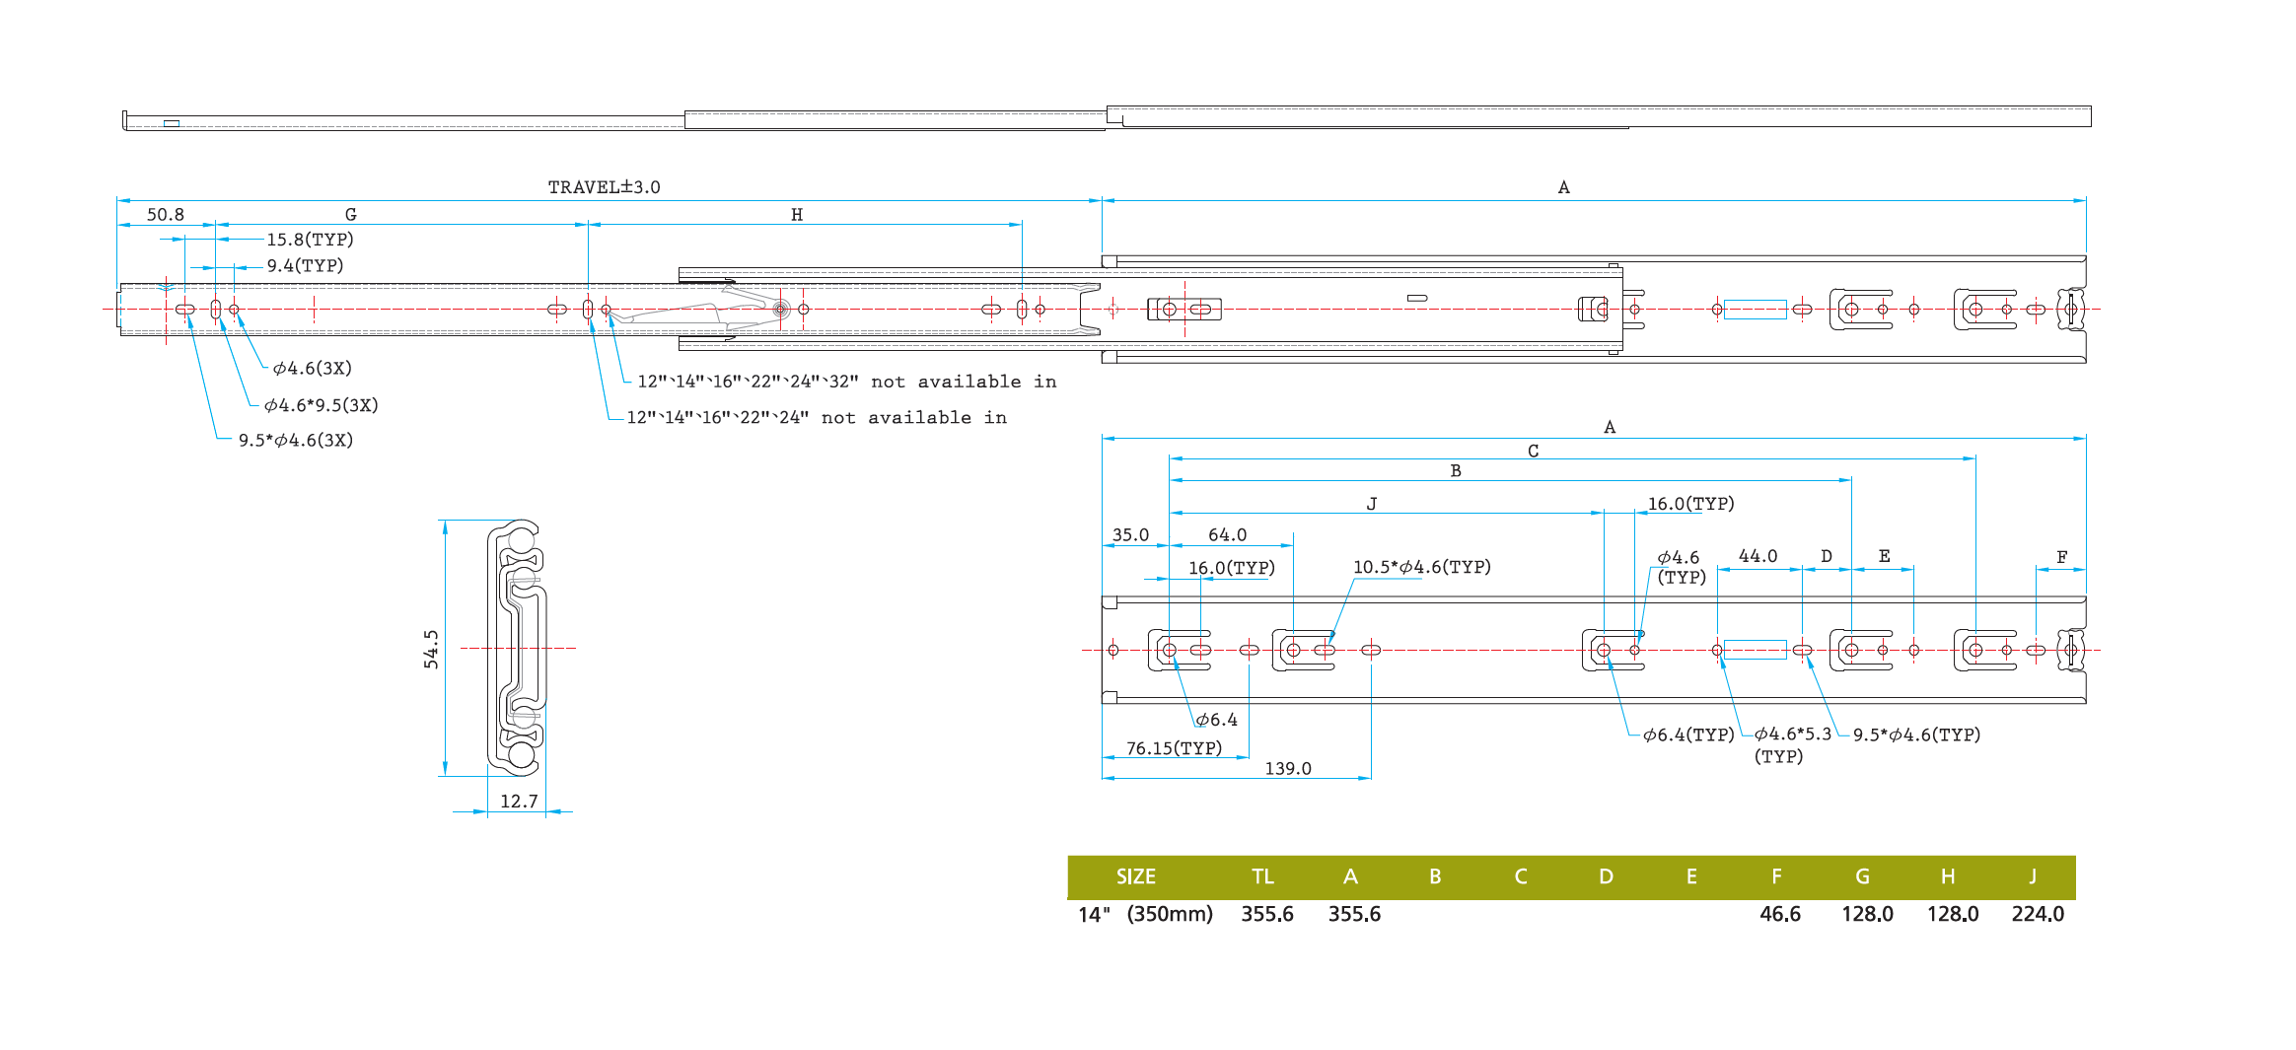Click the 76.15(TYP) dimension label
The image size is (2296, 1050).
coord(1174,748)
